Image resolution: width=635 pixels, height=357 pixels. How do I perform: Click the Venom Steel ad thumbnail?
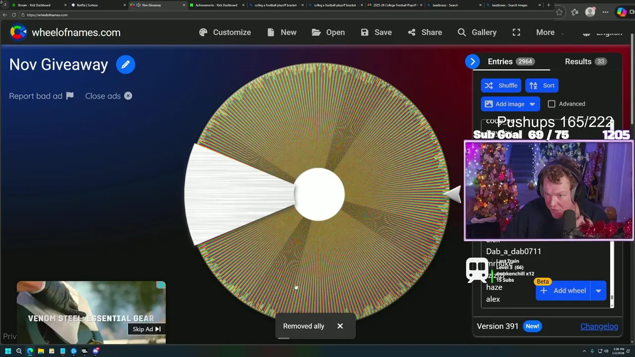(x=91, y=312)
